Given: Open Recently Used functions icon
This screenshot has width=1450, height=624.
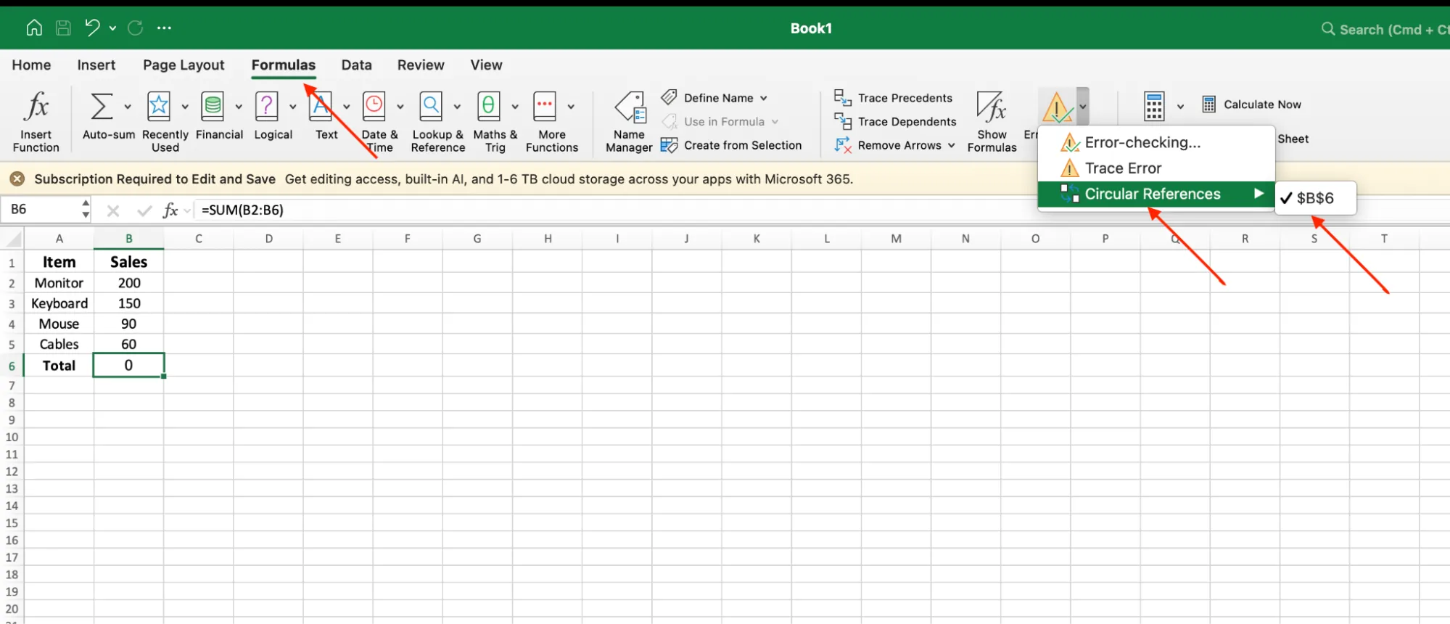Looking at the screenshot, I should pyautogui.click(x=159, y=107).
